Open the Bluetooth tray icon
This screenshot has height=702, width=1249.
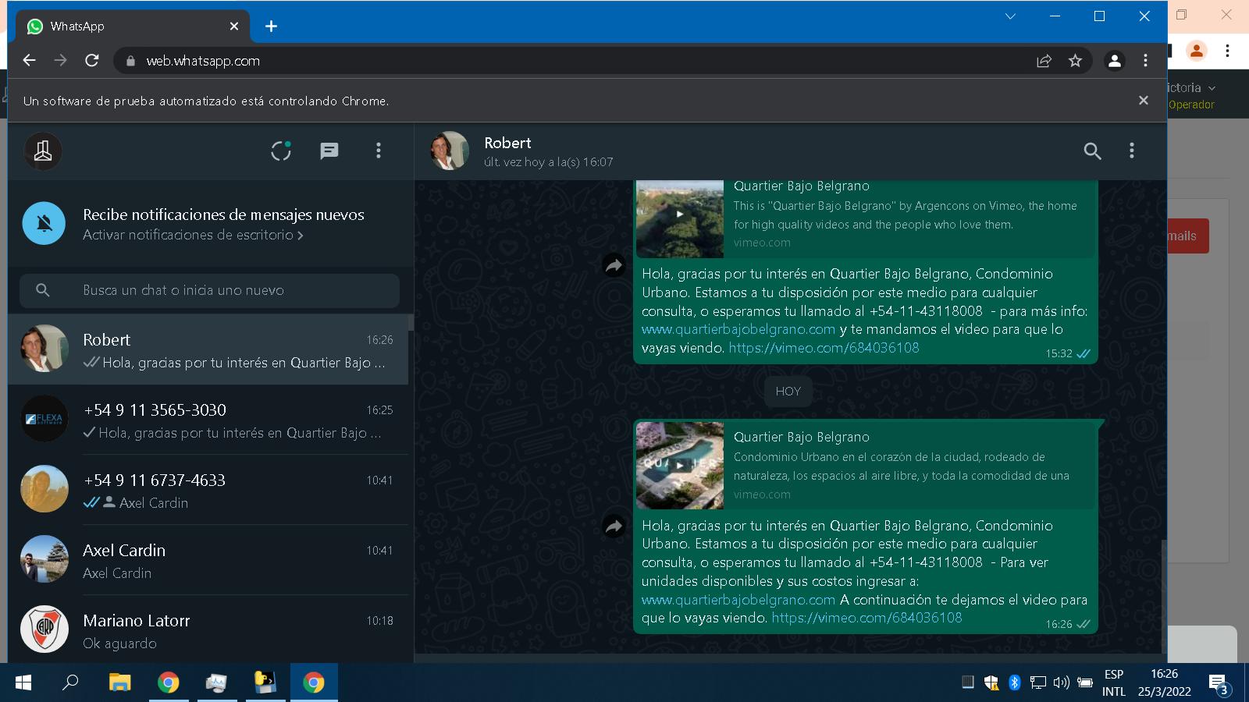(x=1014, y=682)
